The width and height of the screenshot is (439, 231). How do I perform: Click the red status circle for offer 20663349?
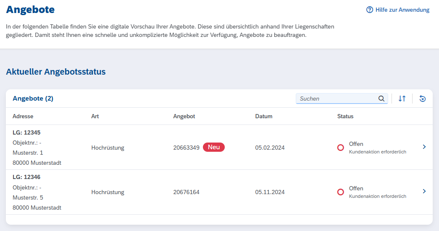341,148
